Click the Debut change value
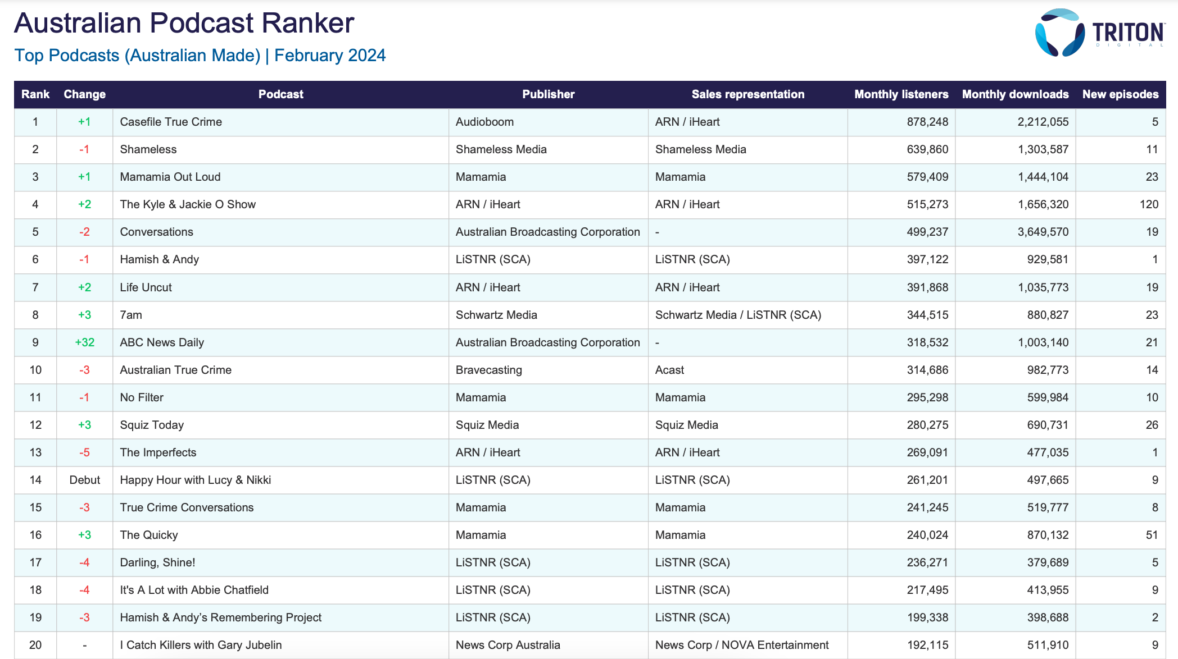1178x659 pixels. [85, 480]
